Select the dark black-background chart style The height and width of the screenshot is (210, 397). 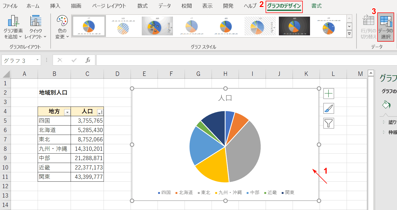[x=294, y=26]
